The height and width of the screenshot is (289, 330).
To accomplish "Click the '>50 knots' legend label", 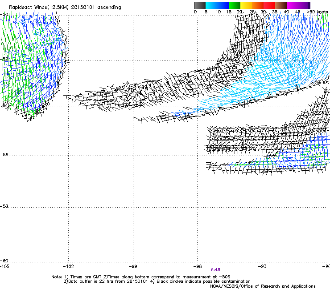I will coord(317,12).
